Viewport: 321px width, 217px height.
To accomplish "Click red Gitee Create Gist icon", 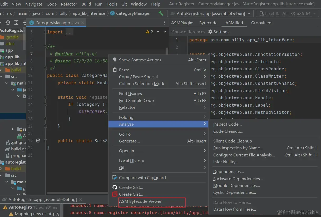I will [x=115, y=194].
